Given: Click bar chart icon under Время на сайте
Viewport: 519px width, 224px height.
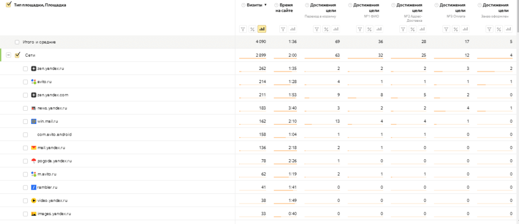Looking at the screenshot, I should [x=292, y=29].
